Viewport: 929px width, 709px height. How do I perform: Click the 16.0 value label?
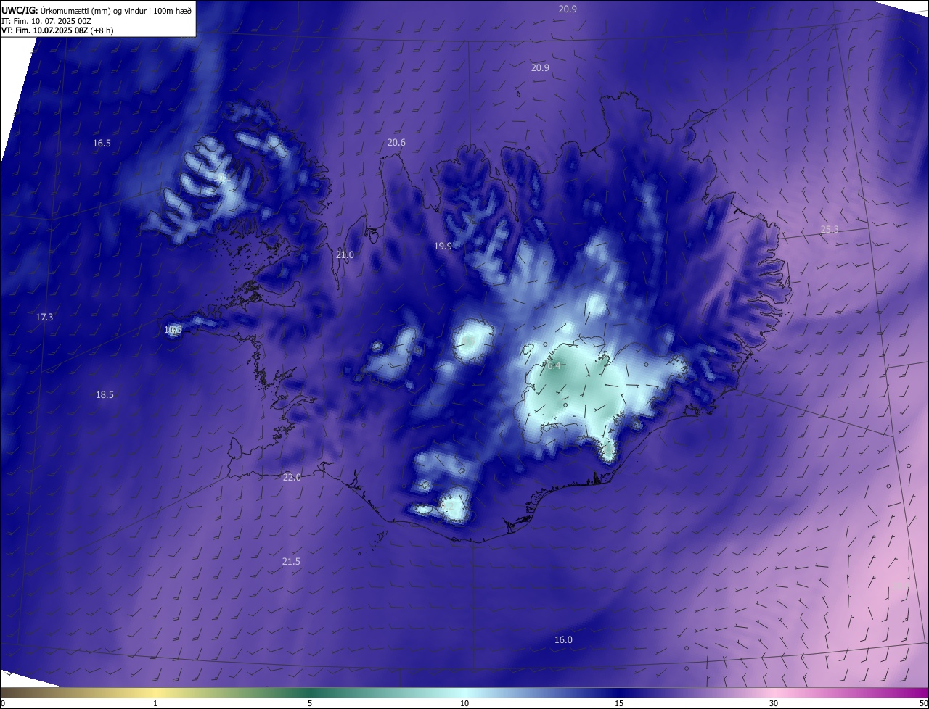pyautogui.click(x=563, y=640)
